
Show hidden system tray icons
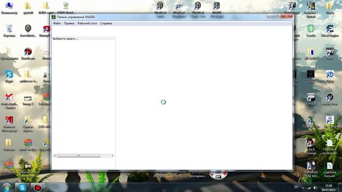click(303, 188)
